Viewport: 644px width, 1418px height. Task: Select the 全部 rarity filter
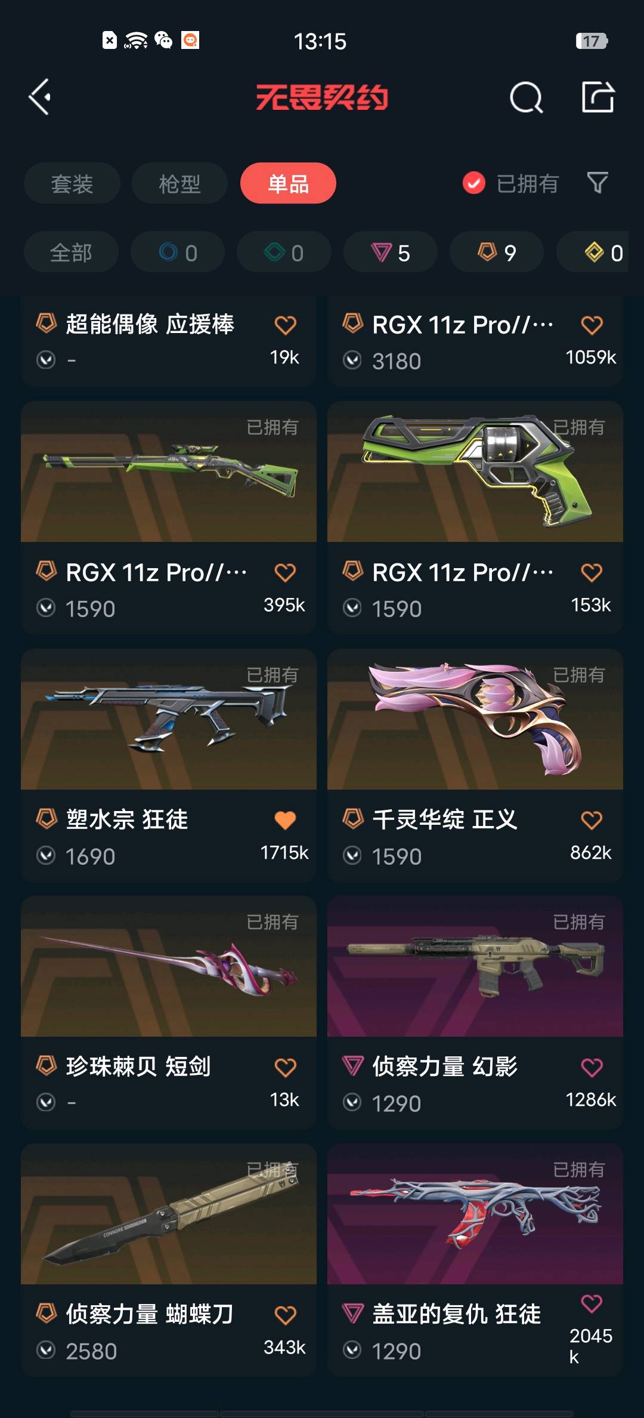tap(71, 252)
